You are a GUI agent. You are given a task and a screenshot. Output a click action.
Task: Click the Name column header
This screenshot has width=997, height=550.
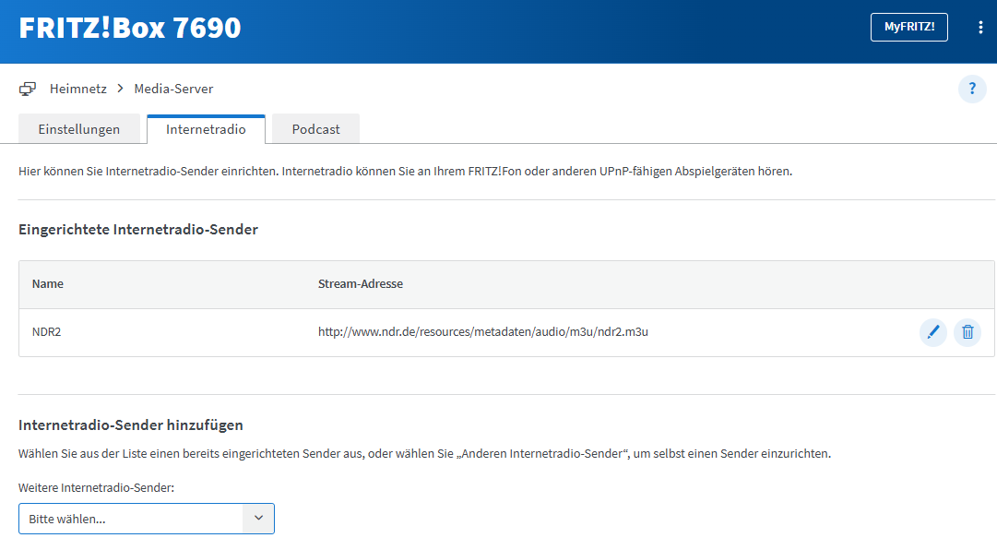pyautogui.click(x=48, y=284)
